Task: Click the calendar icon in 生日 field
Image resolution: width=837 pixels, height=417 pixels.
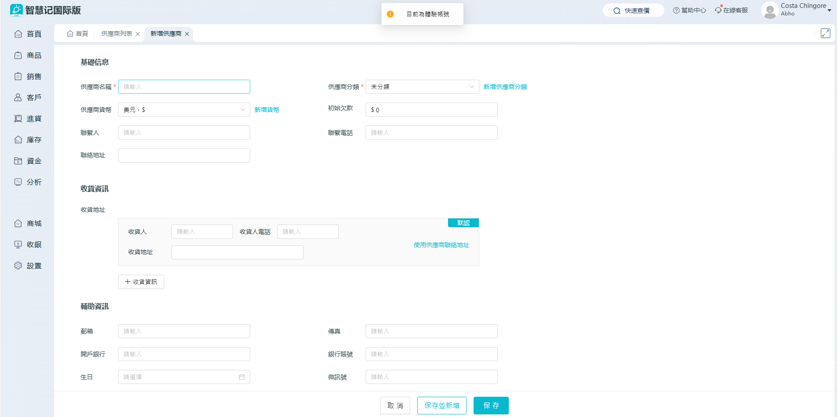Action: (242, 377)
